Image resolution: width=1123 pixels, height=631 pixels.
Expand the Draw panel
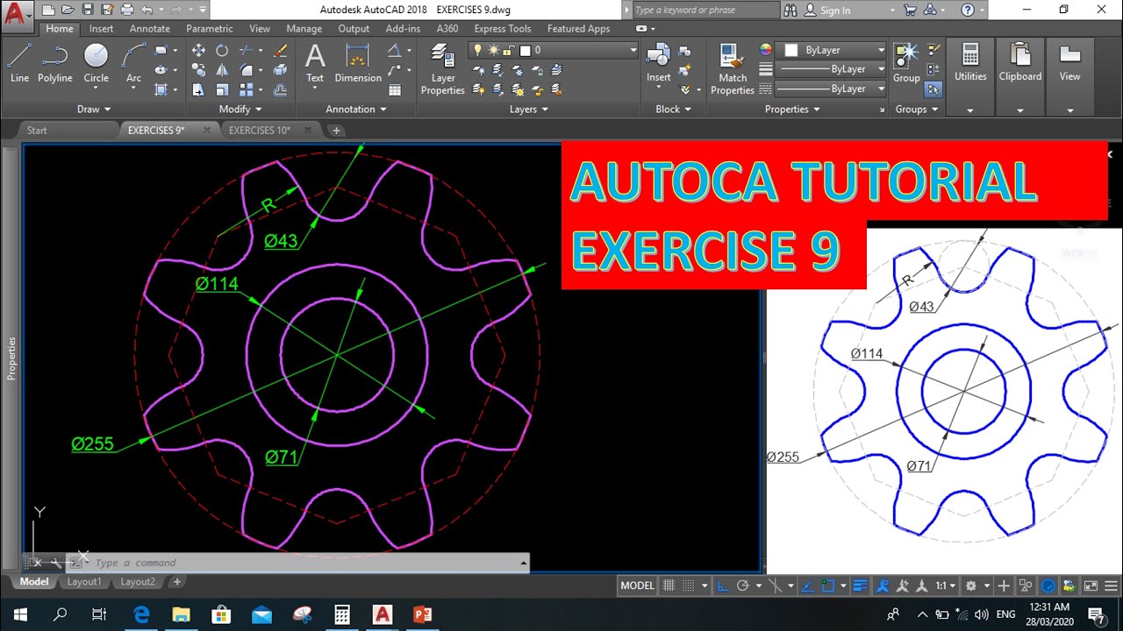pos(94,110)
